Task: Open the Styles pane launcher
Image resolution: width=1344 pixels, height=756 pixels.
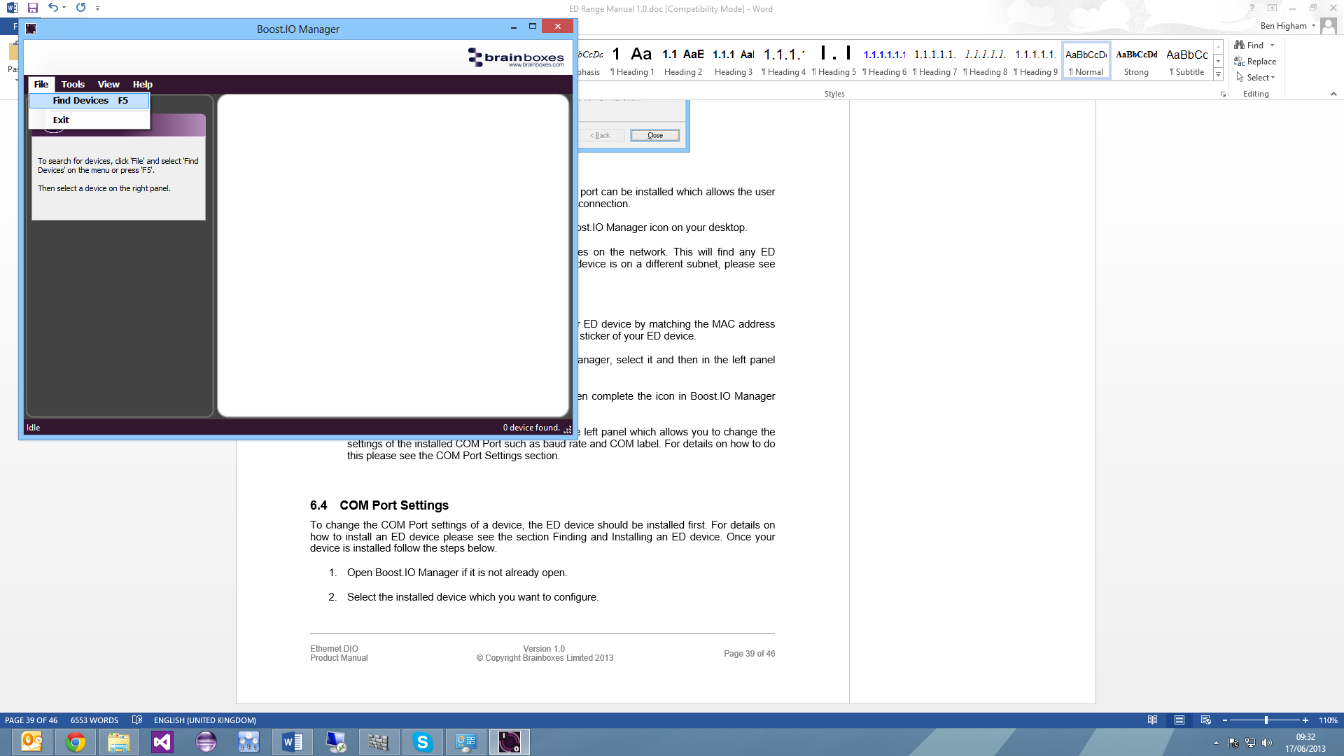Action: 1223,94
